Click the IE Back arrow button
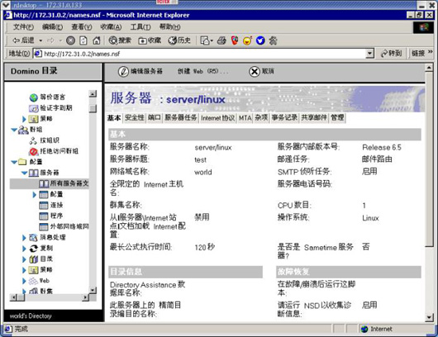 (x=23, y=40)
